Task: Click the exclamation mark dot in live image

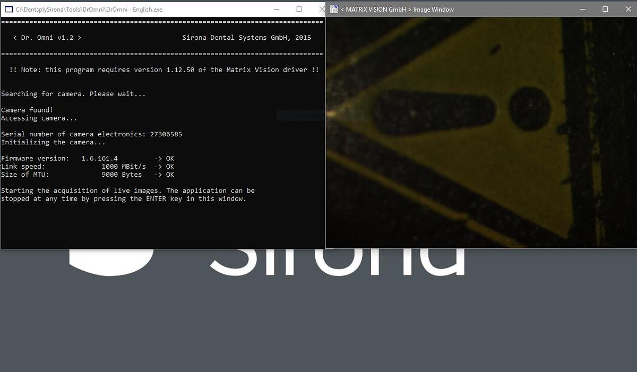Action: (x=529, y=109)
